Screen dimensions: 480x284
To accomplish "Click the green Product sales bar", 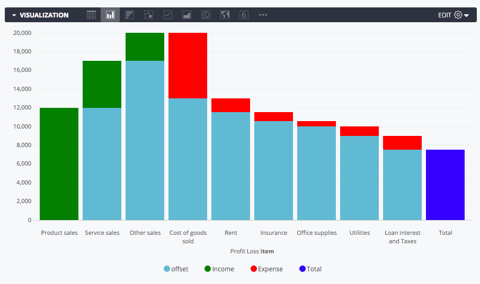I will tap(59, 164).
